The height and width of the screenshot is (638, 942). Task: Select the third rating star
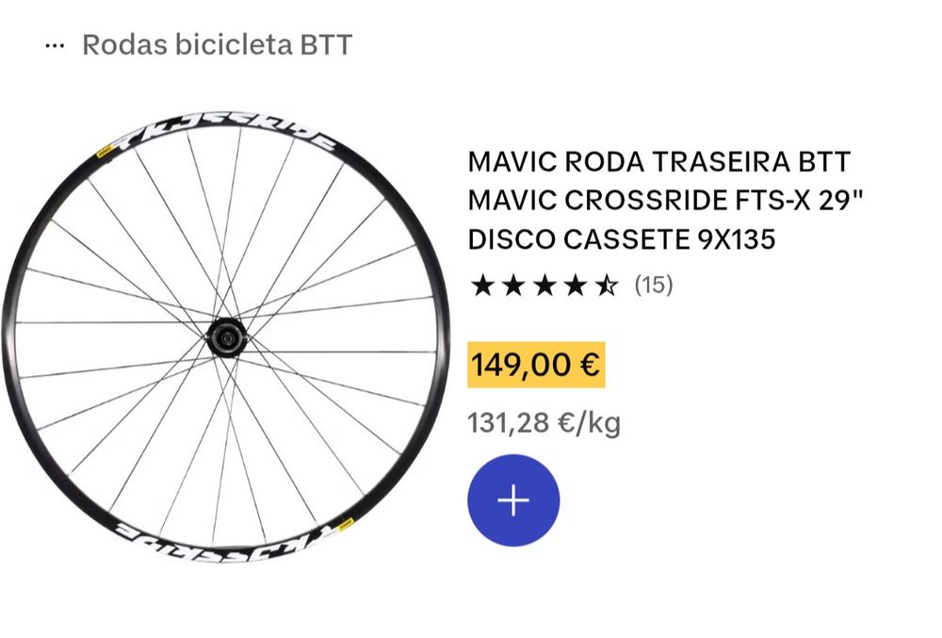point(544,286)
